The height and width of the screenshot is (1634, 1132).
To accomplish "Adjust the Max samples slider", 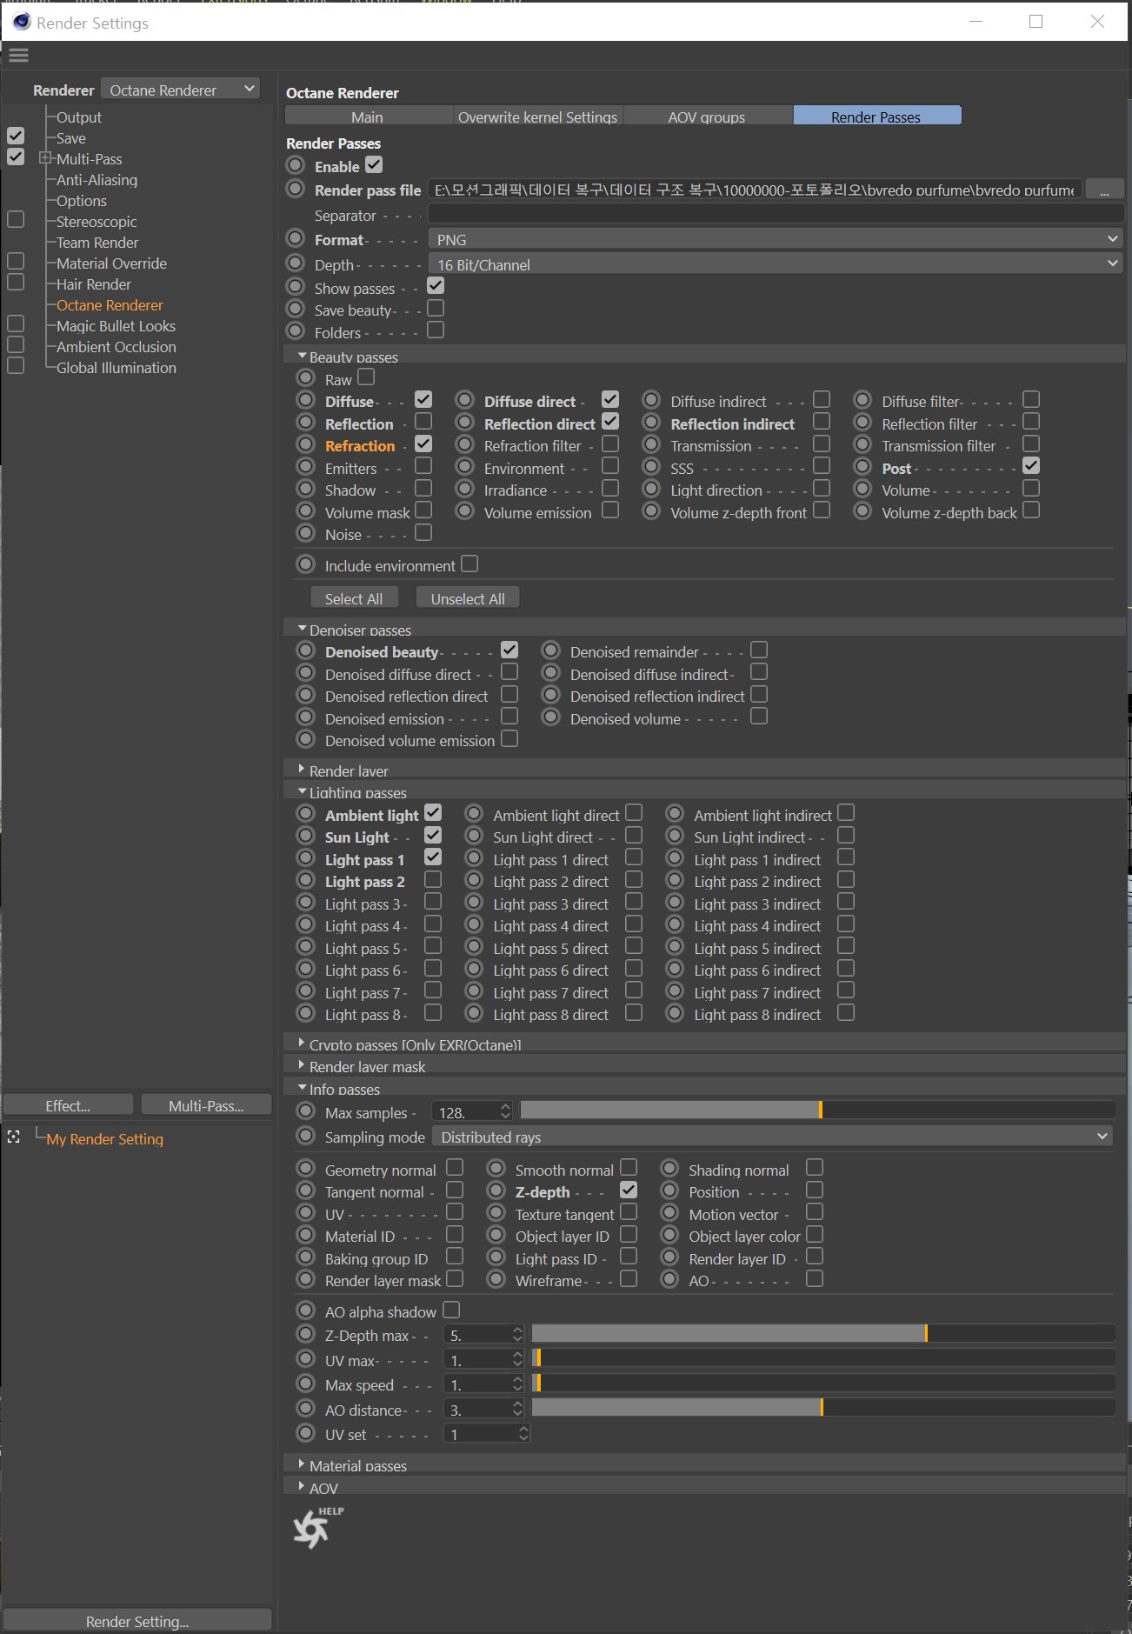I will [x=817, y=1110].
